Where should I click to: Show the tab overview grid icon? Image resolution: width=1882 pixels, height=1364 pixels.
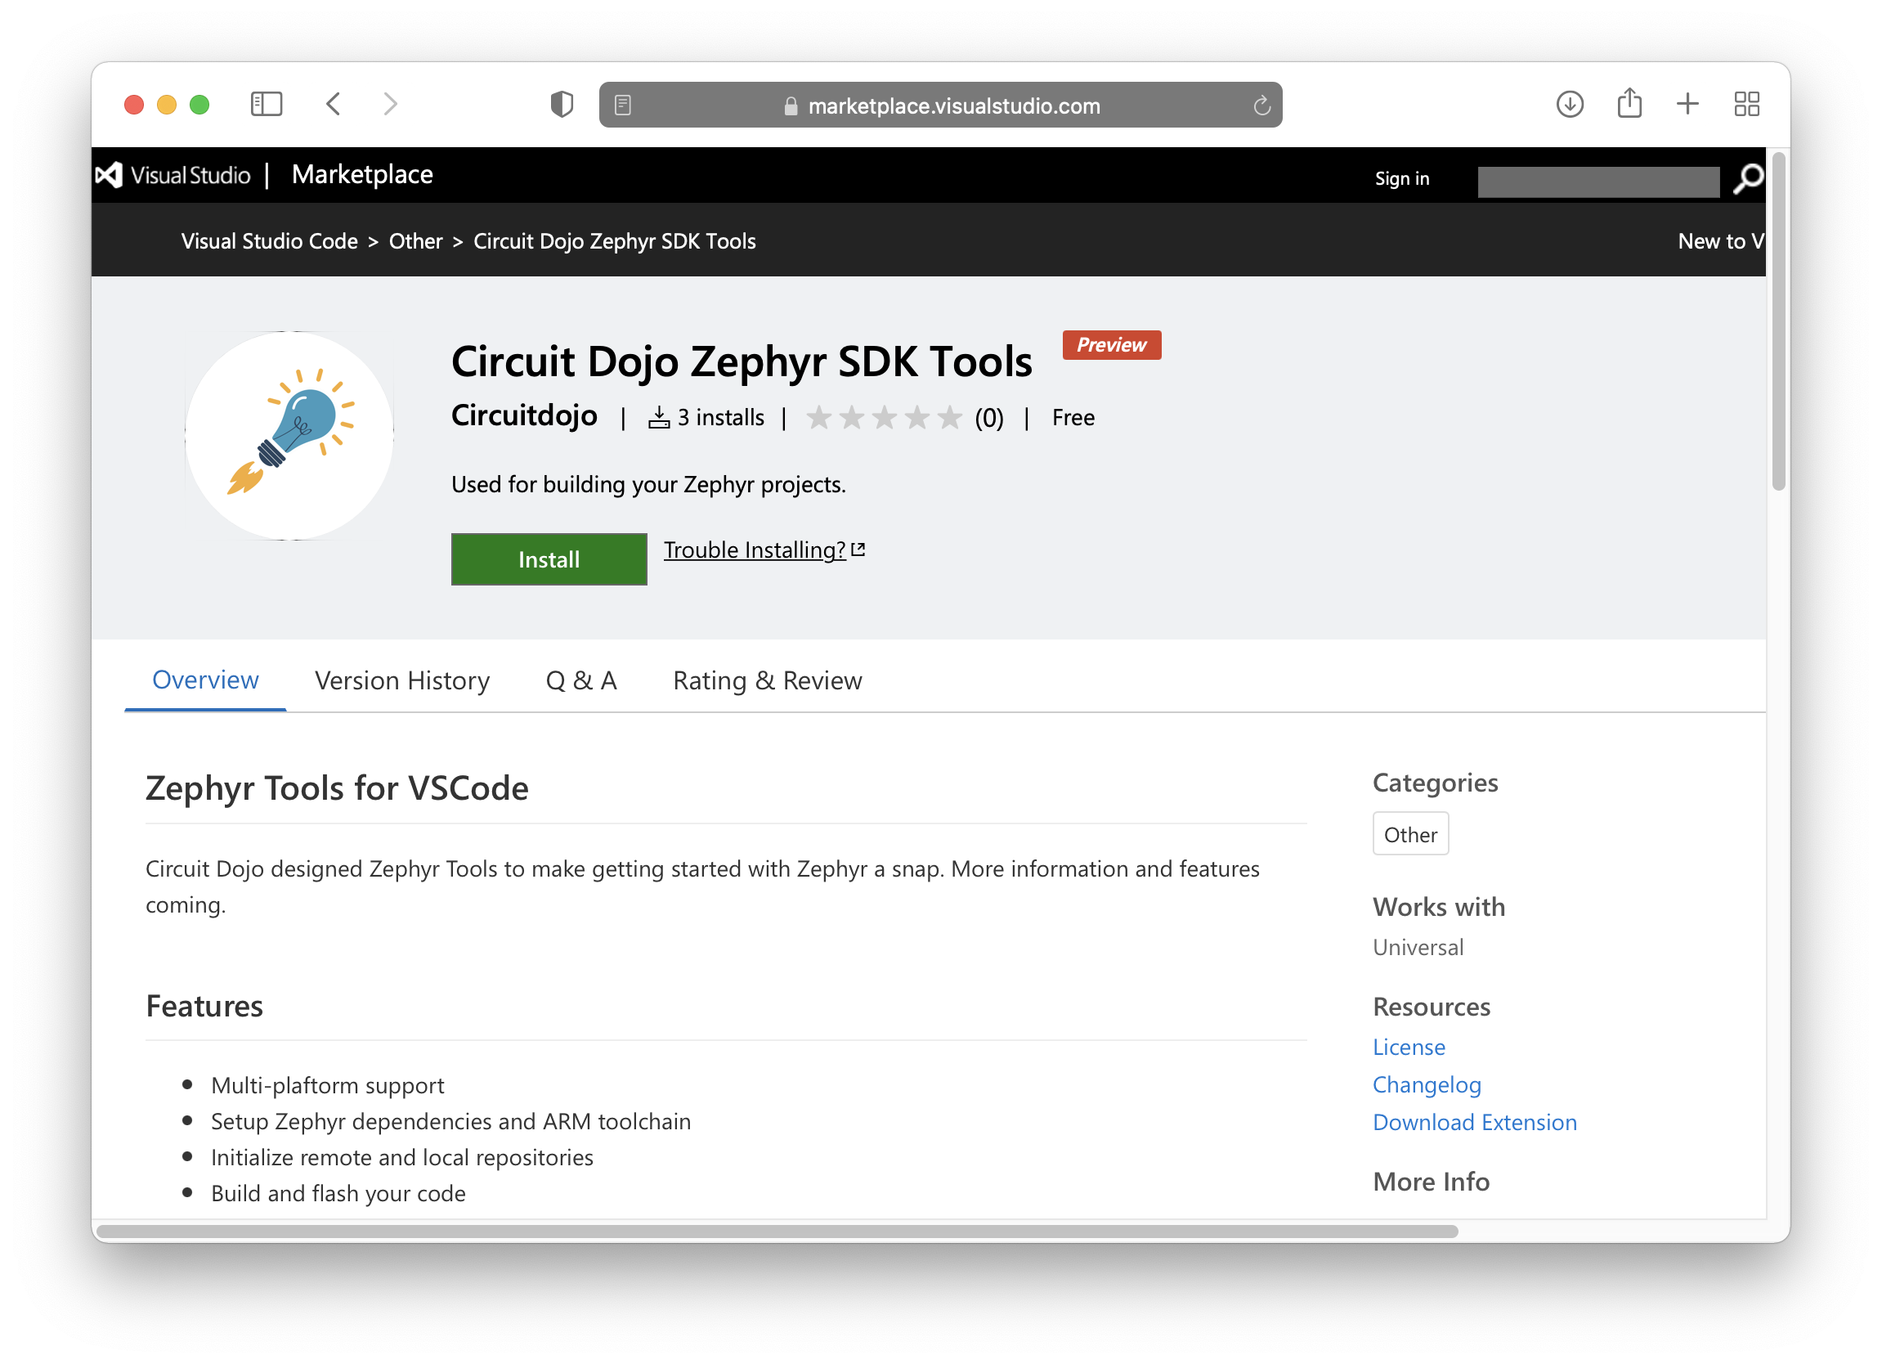[x=1746, y=104]
